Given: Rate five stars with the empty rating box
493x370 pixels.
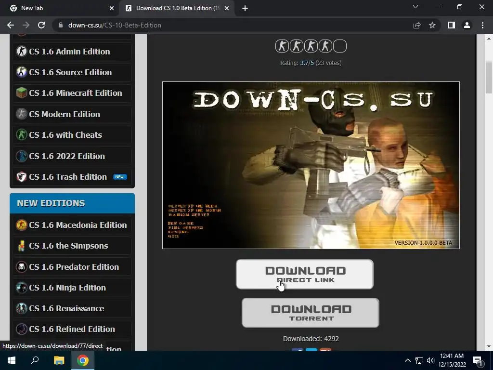Looking at the screenshot, I should (340, 46).
